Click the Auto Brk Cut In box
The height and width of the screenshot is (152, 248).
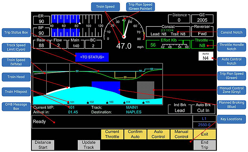tap(204, 108)
